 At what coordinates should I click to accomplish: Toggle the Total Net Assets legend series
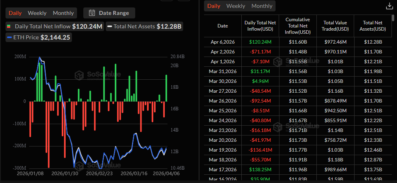click(x=145, y=27)
